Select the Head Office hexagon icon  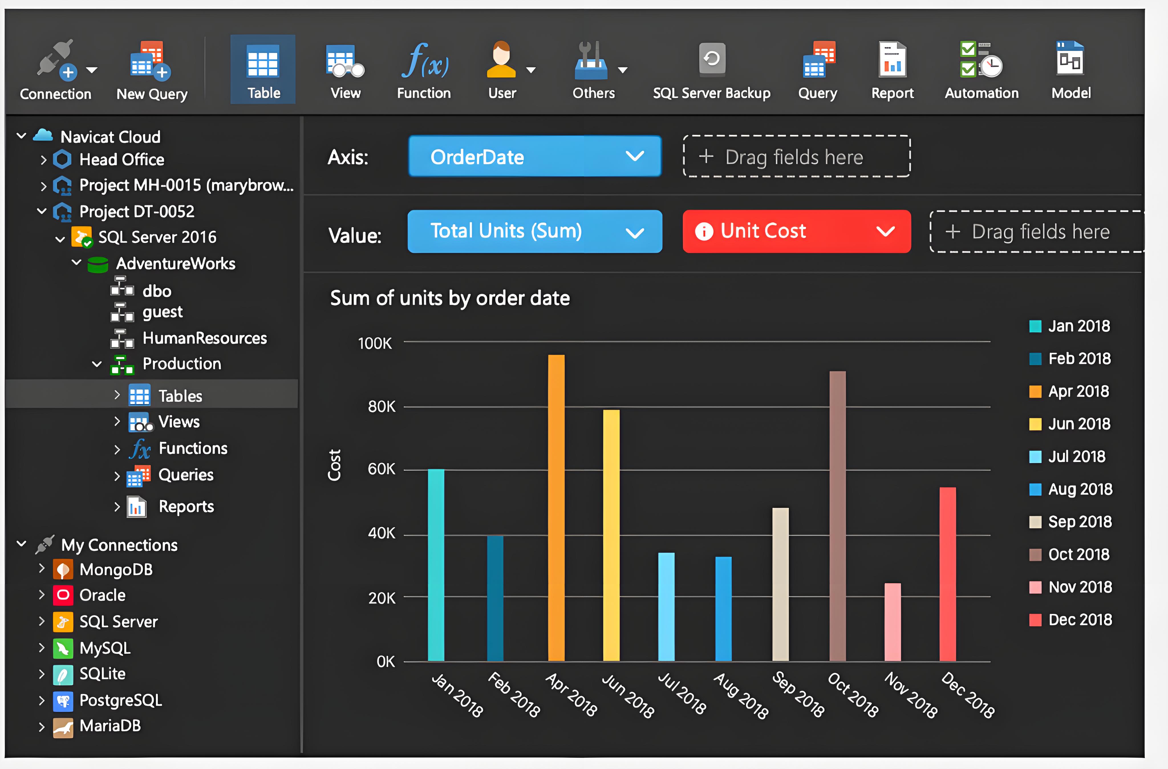point(62,159)
